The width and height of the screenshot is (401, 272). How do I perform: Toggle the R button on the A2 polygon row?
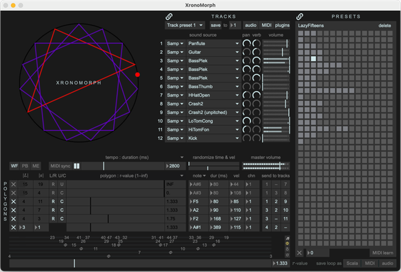click(53, 210)
